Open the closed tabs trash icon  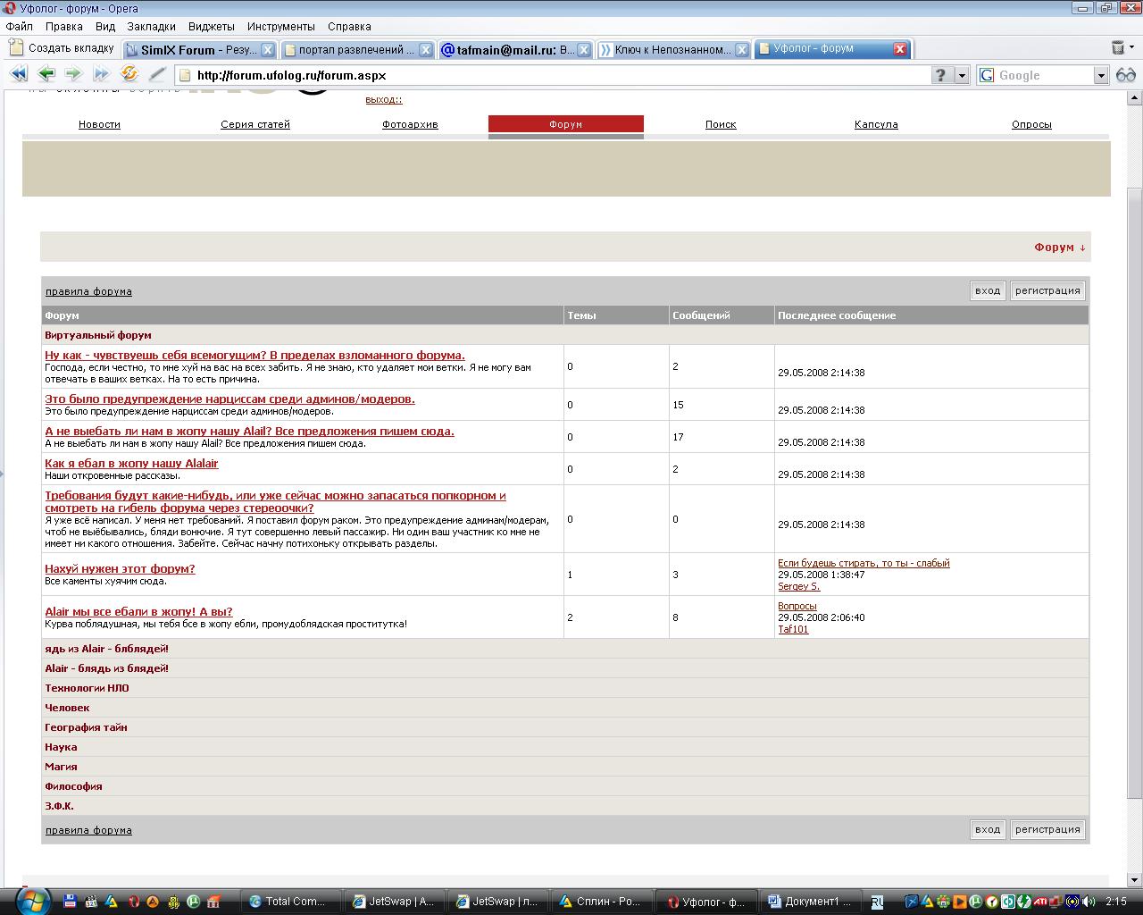click(x=1118, y=48)
